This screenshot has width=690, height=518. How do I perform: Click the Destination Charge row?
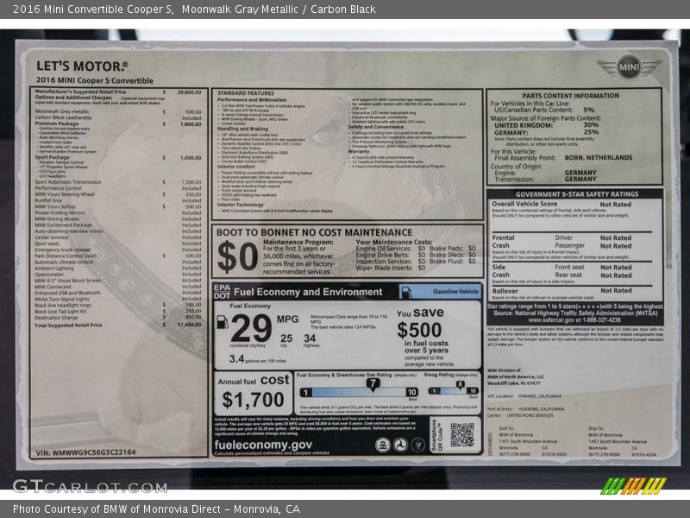point(118,317)
